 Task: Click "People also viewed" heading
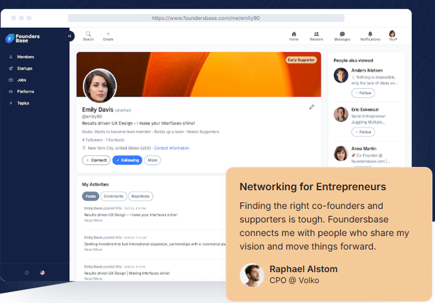[x=353, y=60]
